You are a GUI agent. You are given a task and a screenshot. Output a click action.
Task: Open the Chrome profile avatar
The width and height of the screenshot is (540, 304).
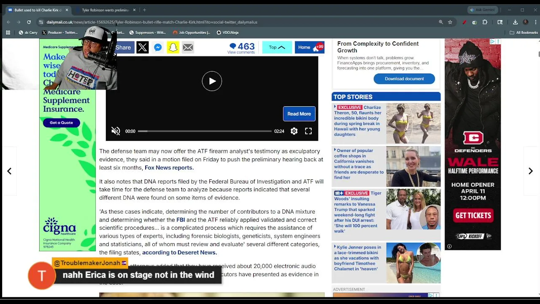(525, 22)
